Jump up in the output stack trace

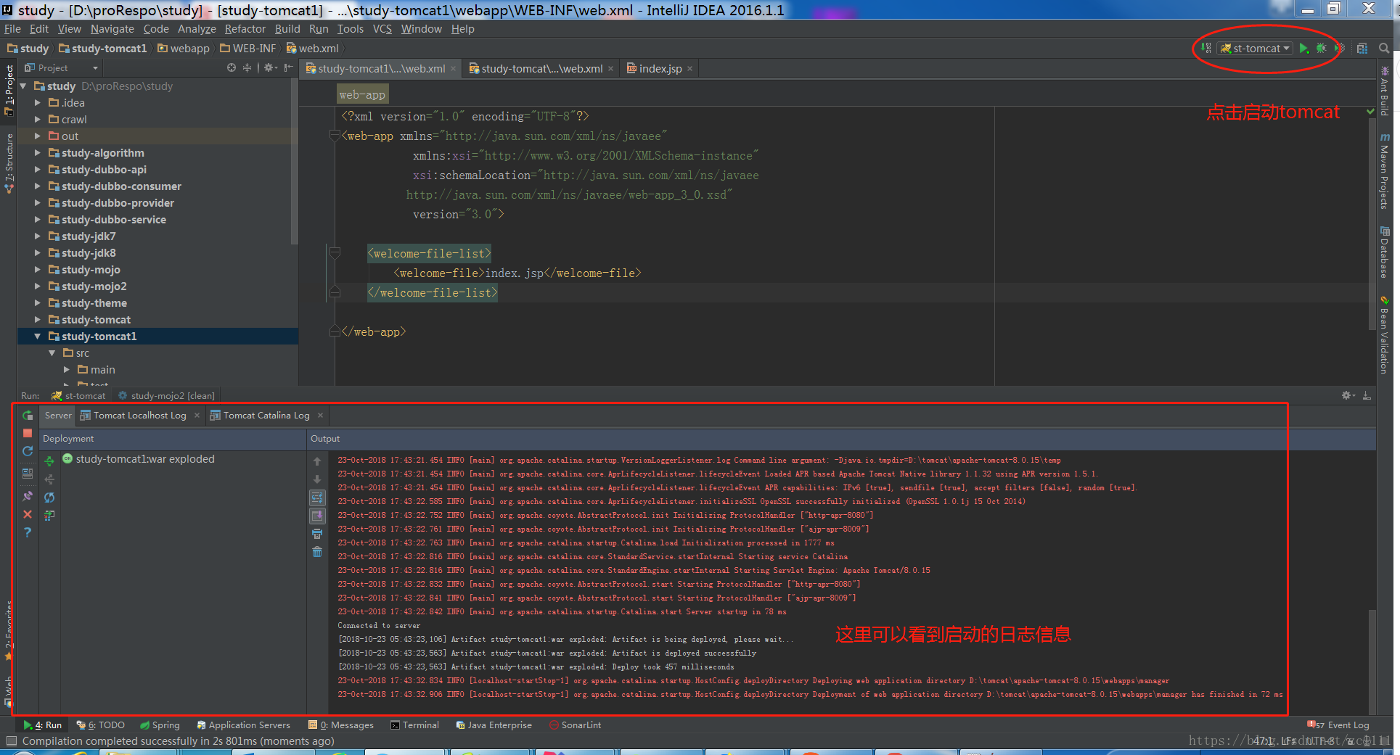(317, 461)
